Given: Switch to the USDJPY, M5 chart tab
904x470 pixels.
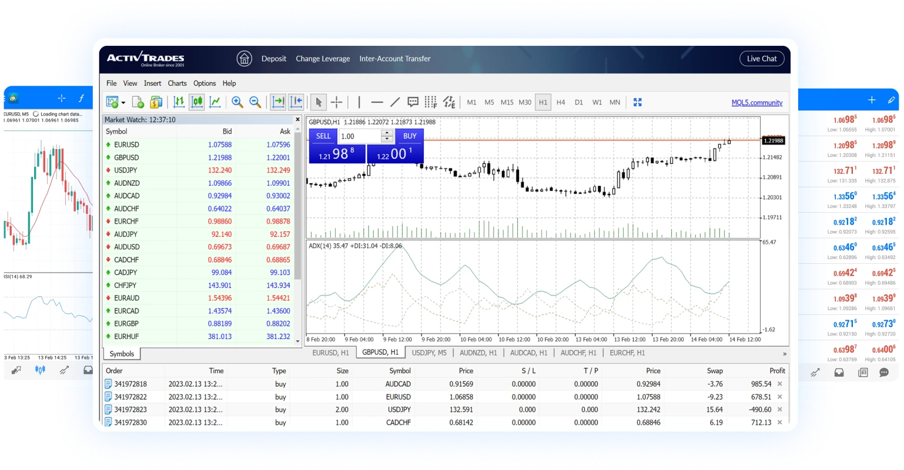Looking at the screenshot, I should click(x=429, y=353).
